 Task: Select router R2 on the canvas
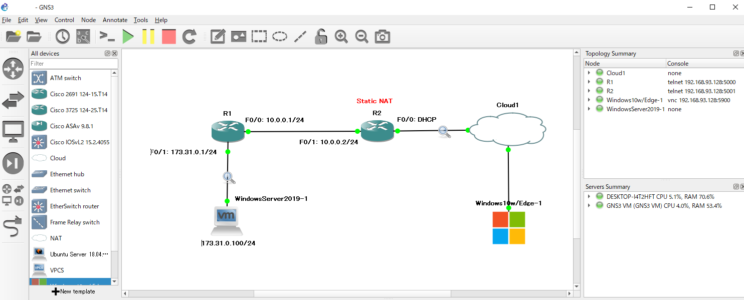pos(377,131)
